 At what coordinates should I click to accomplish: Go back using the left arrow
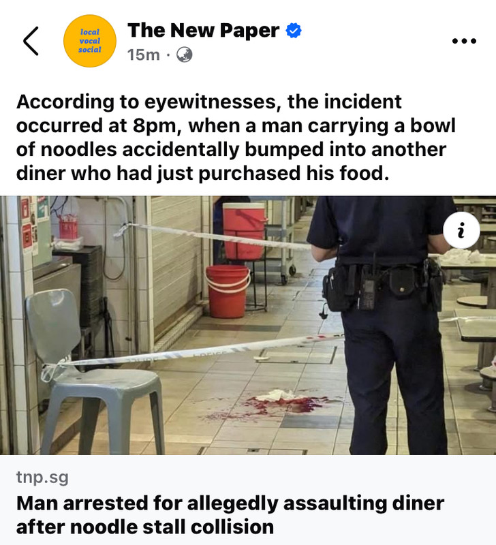[x=31, y=41]
